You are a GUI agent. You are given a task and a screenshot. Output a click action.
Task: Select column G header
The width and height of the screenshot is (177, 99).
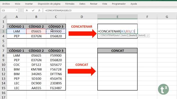pyautogui.click(x=167, y=17)
